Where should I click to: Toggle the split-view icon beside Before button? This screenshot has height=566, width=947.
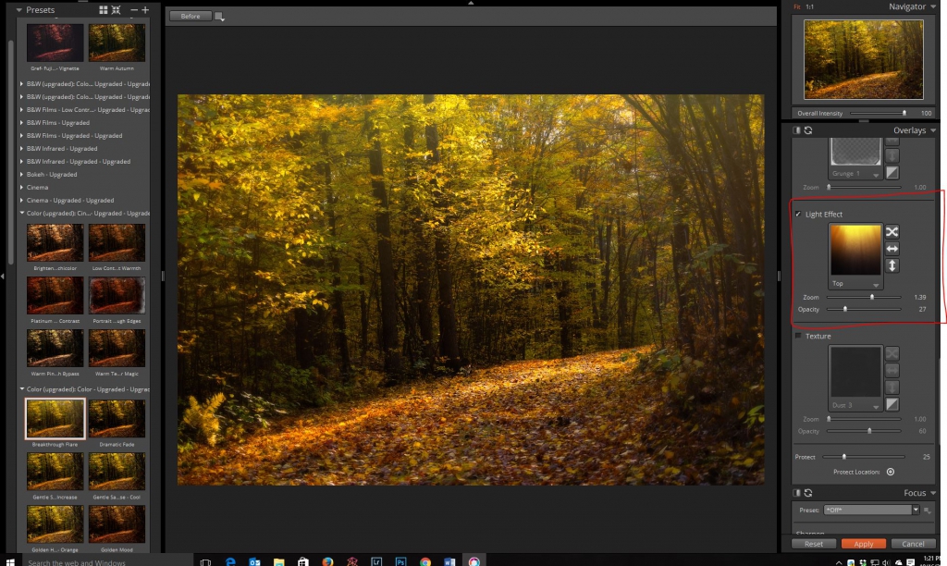coord(219,17)
